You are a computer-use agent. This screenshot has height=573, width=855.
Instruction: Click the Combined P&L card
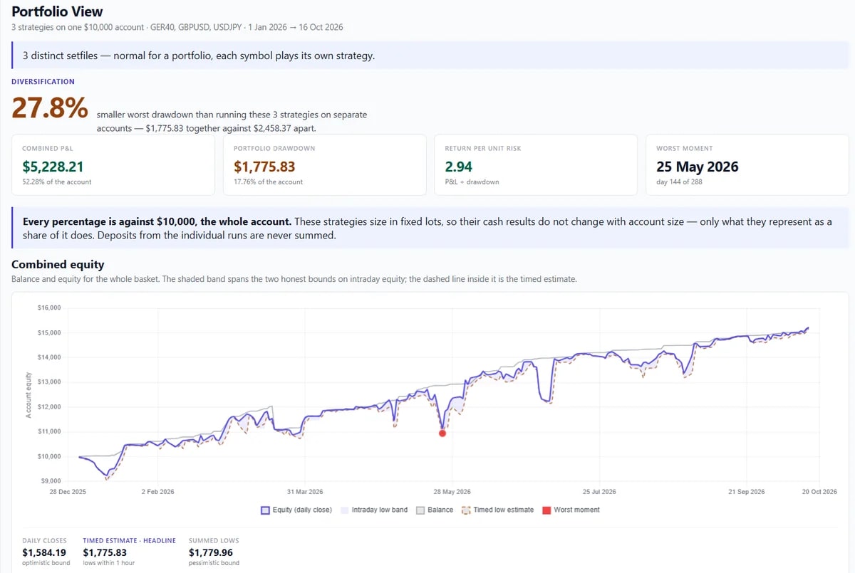click(x=113, y=165)
